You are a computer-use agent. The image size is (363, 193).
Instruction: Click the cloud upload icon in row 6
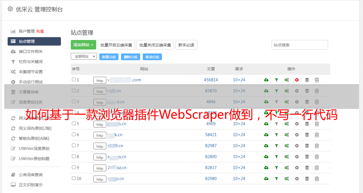click(x=266, y=135)
